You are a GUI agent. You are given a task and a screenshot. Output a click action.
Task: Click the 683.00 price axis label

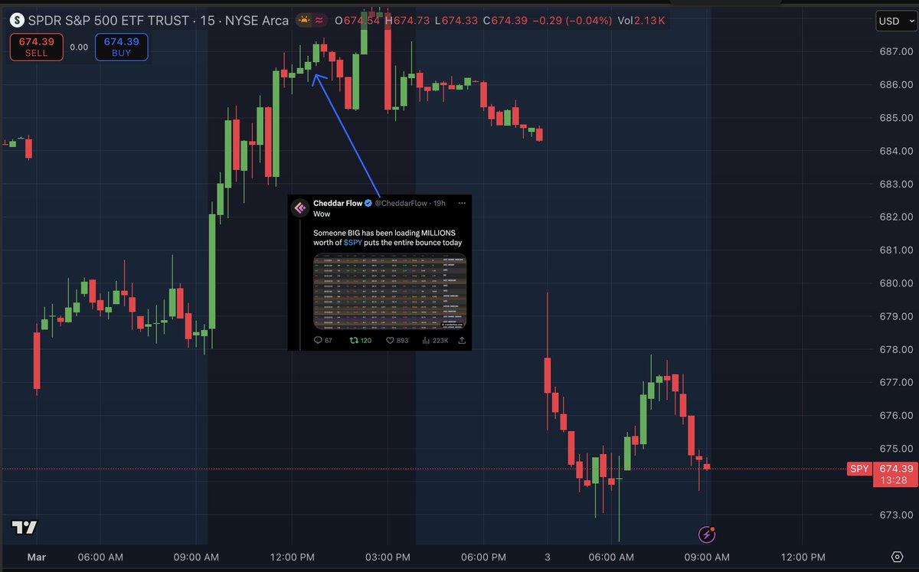(894, 184)
